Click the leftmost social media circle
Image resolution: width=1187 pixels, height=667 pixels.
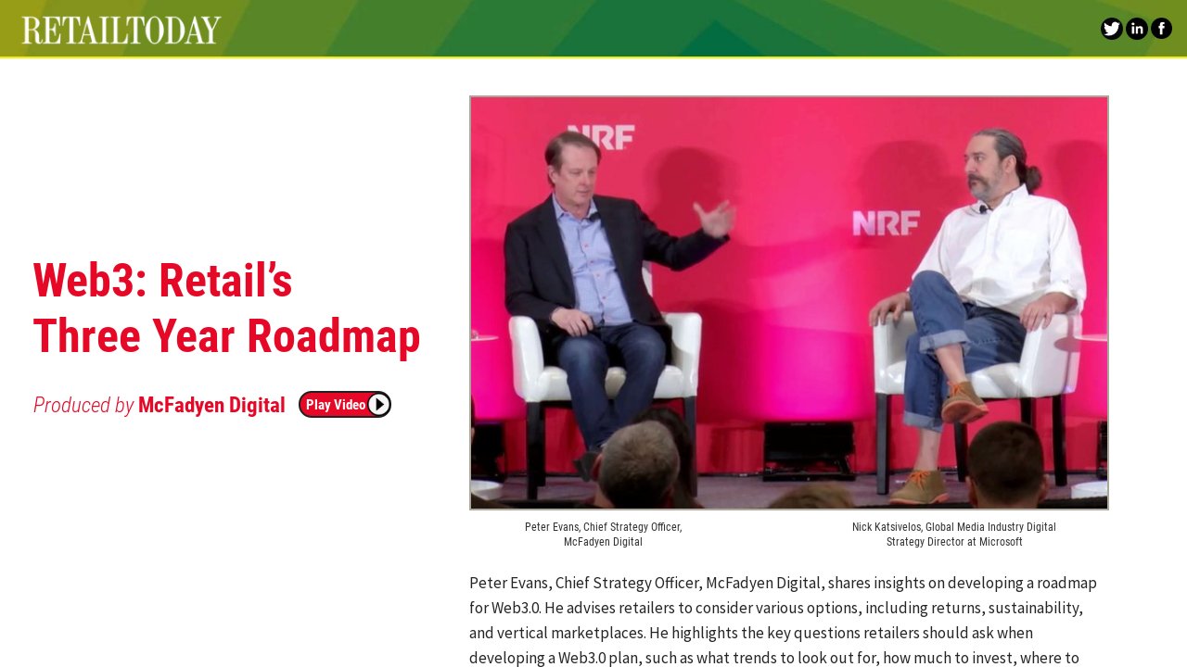(1111, 28)
